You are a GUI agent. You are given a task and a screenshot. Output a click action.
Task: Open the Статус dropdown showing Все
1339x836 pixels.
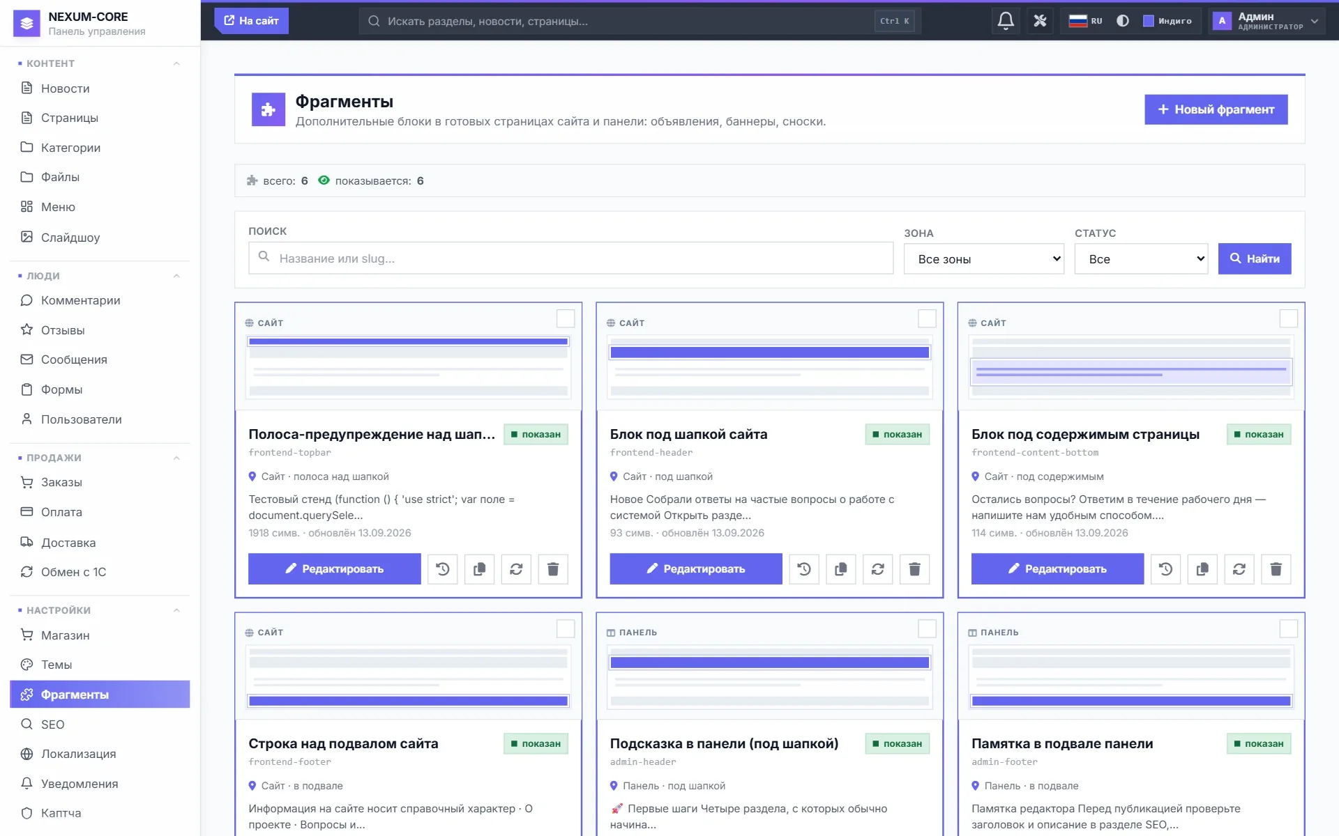coord(1141,258)
